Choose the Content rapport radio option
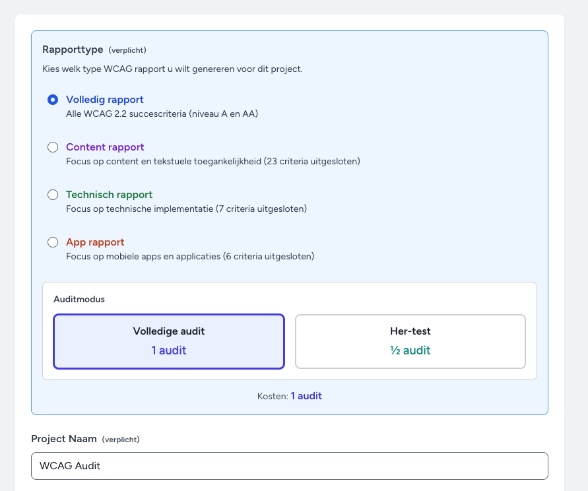Screen dimensions: 588x491 pyautogui.click(x=53, y=147)
